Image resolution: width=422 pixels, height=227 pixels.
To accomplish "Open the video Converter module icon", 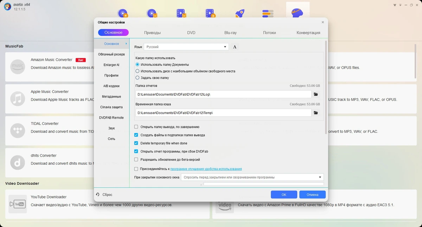I will click(181, 13).
